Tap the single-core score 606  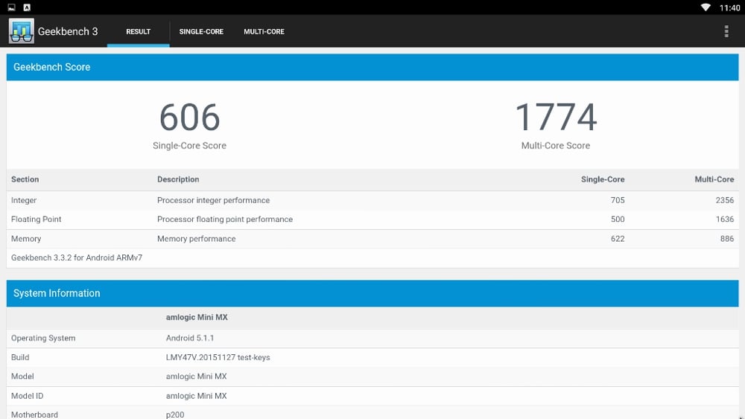click(x=189, y=117)
